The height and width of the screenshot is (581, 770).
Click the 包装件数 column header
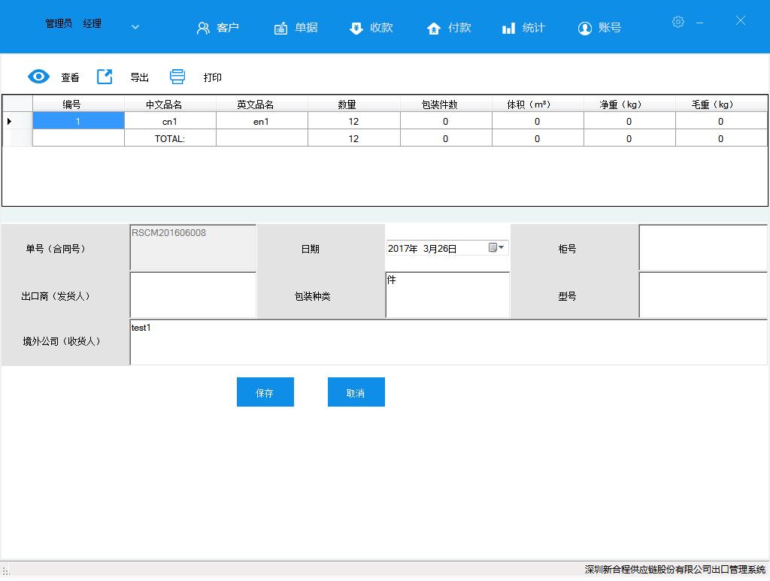(446, 104)
